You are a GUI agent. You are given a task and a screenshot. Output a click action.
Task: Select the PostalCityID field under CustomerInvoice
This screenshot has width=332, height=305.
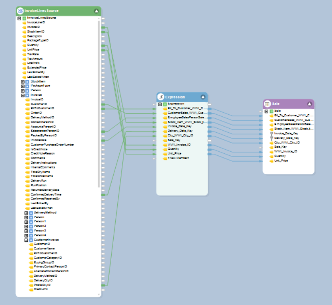(x=42, y=285)
